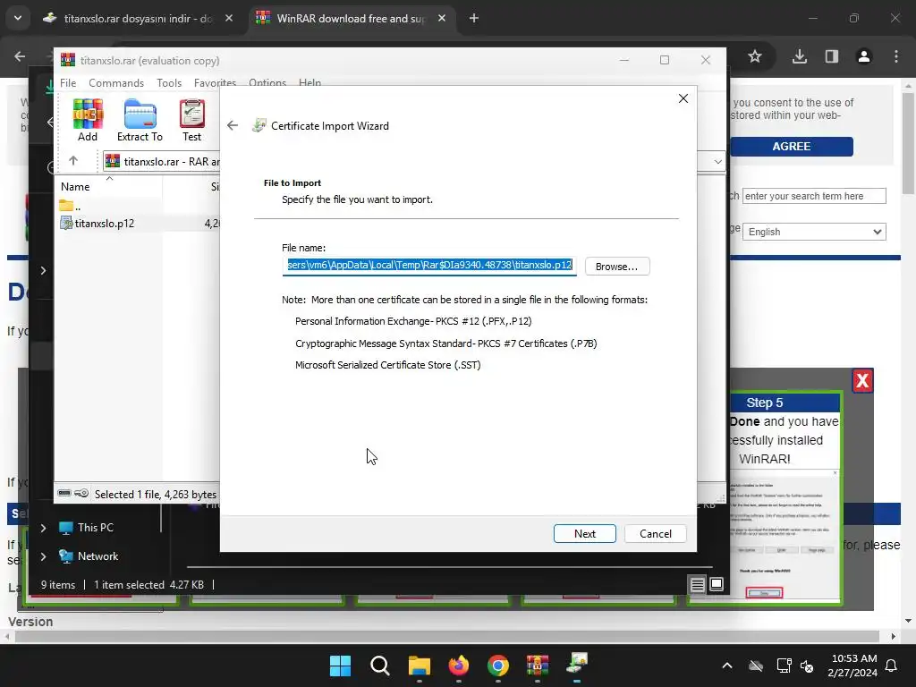
Task: Click the AGREE cookie consent button
Action: coord(792,147)
